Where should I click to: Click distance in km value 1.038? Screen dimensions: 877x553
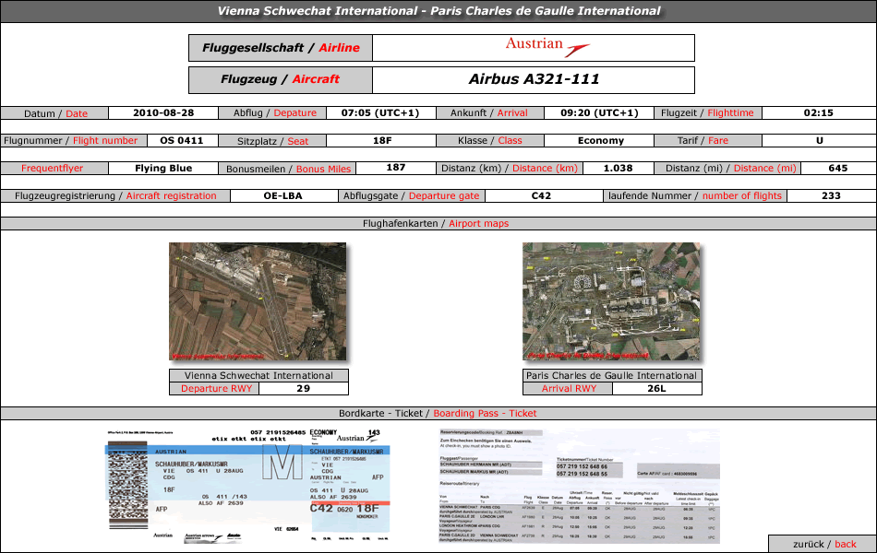[x=618, y=168]
